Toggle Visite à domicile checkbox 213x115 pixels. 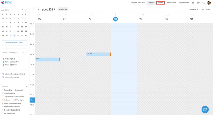click(x=3, y=65)
